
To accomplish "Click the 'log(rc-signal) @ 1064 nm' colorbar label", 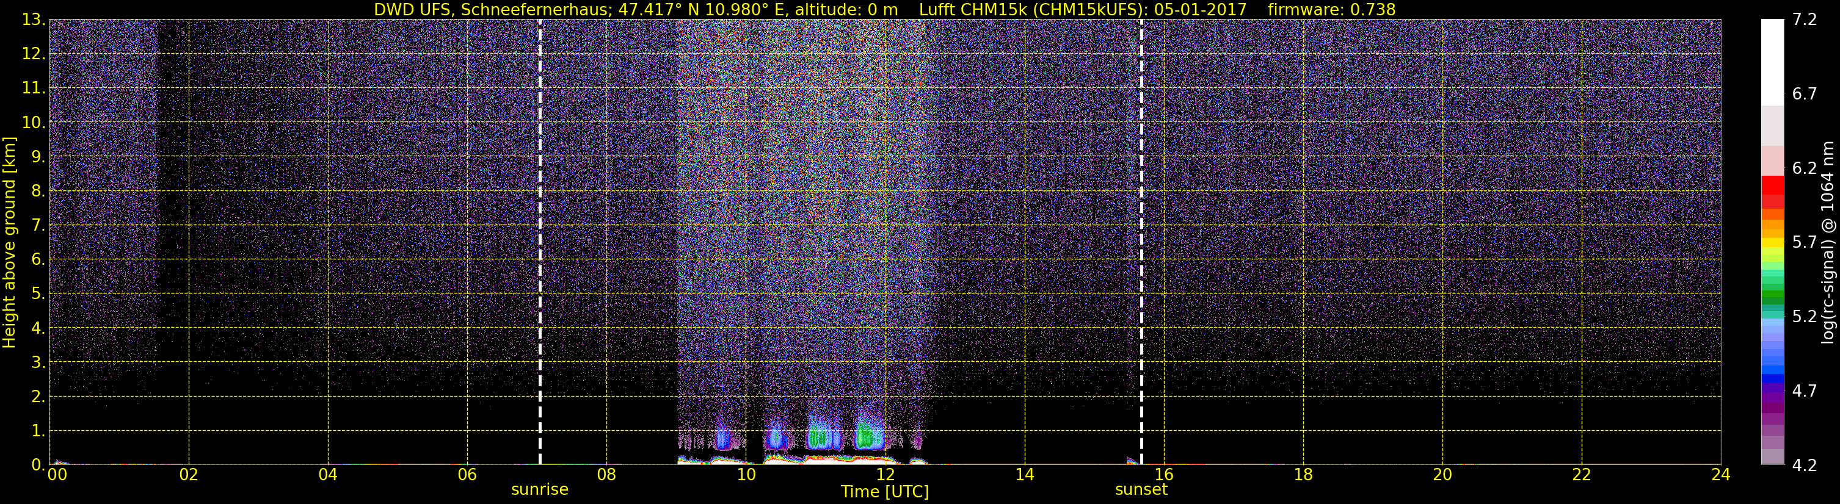I will pos(1827,243).
